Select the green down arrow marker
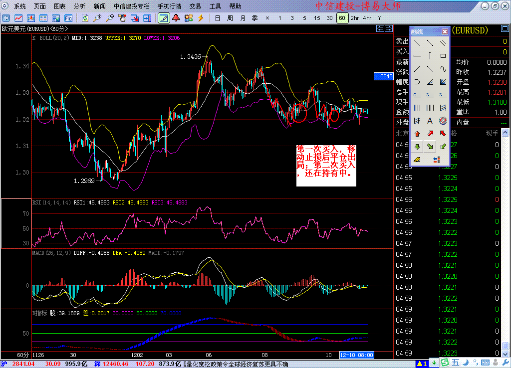Viewport: 511px width, 368px height. [417, 147]
